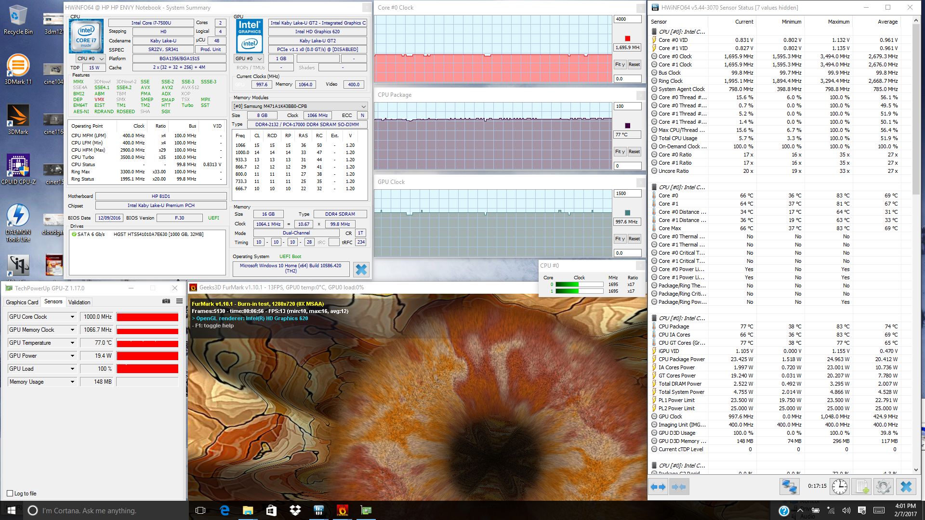925x520 pixels.
Task: Open the GPU Temperature sensor dropdown
Action: [72, 343]
